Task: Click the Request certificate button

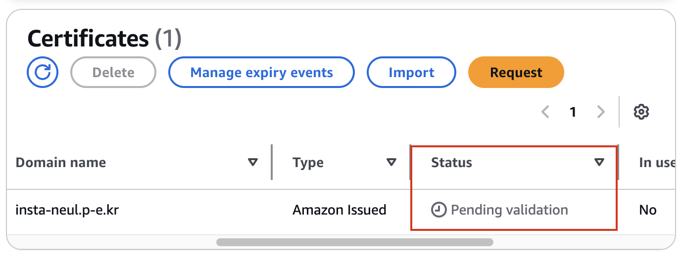Action: (x=516, y=73)
